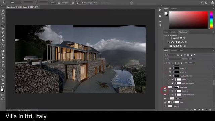Hide the Layer 10 layer
The width and height of the screenshot is (215, 121).
(x=165, y=106)
